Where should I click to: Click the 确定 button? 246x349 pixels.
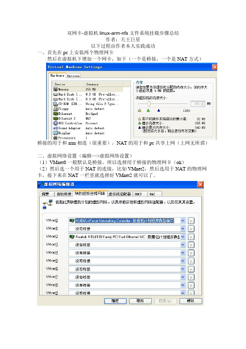[x=115, y=301]
